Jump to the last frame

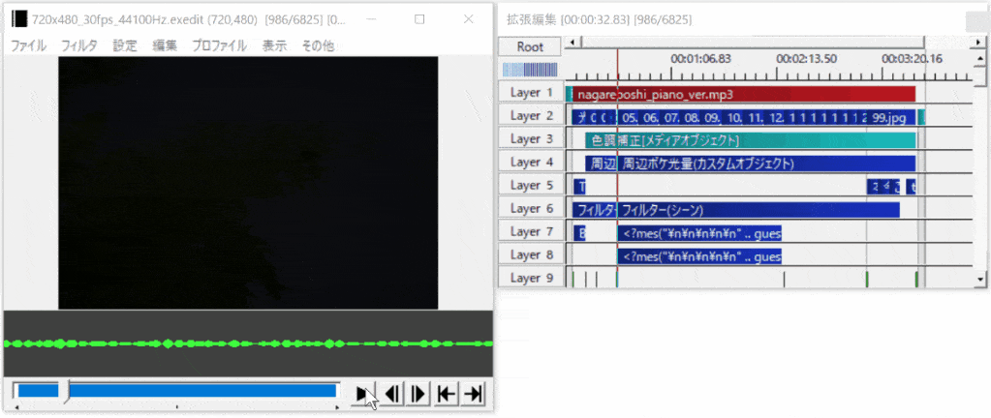473,393
